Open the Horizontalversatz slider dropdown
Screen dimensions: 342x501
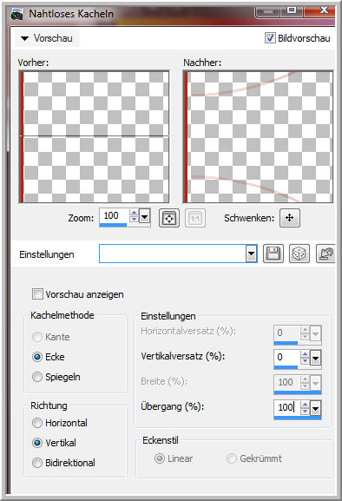316,334
